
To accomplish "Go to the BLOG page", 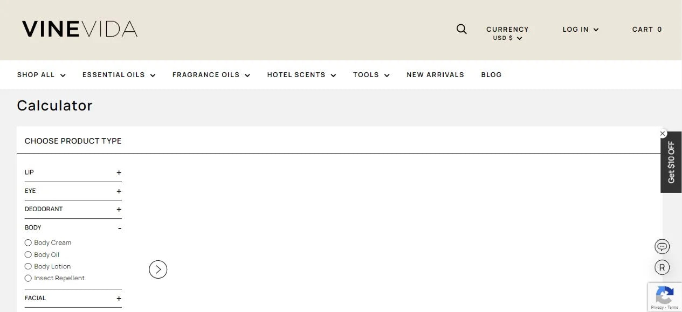I will coord(491,75).
